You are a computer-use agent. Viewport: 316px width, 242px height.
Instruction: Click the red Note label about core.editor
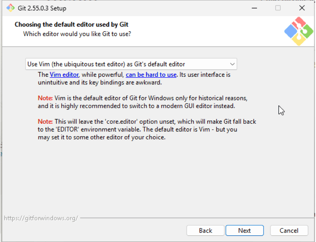(45, 121)
